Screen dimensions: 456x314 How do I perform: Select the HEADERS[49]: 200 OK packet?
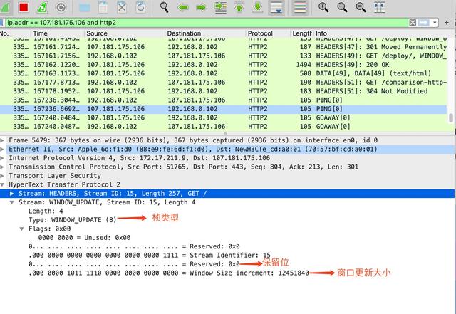pos(223,65)
